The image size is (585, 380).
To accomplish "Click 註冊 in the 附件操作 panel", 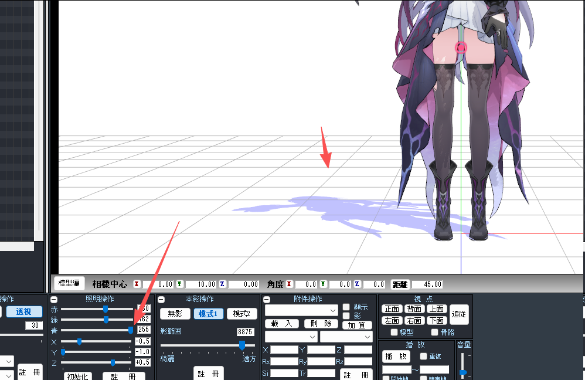I will coord(356,374).
